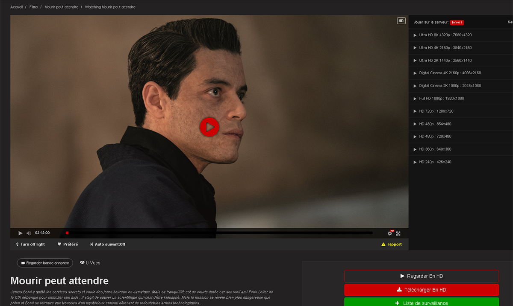Click the red play button on video
Screen dimensions: 513x306
coord(209,127)
